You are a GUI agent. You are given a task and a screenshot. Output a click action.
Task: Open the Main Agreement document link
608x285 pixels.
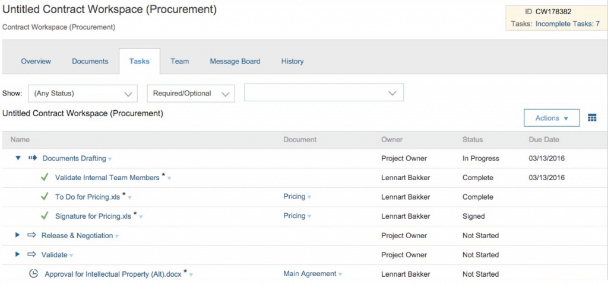click(x=310, y=274)
